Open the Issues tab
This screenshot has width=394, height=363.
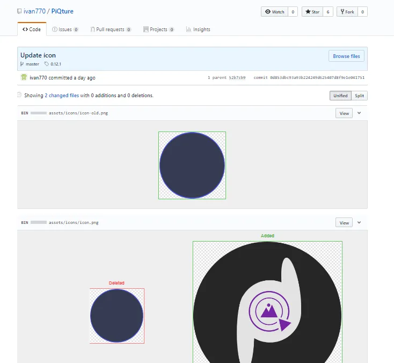[x=65, y=30]
